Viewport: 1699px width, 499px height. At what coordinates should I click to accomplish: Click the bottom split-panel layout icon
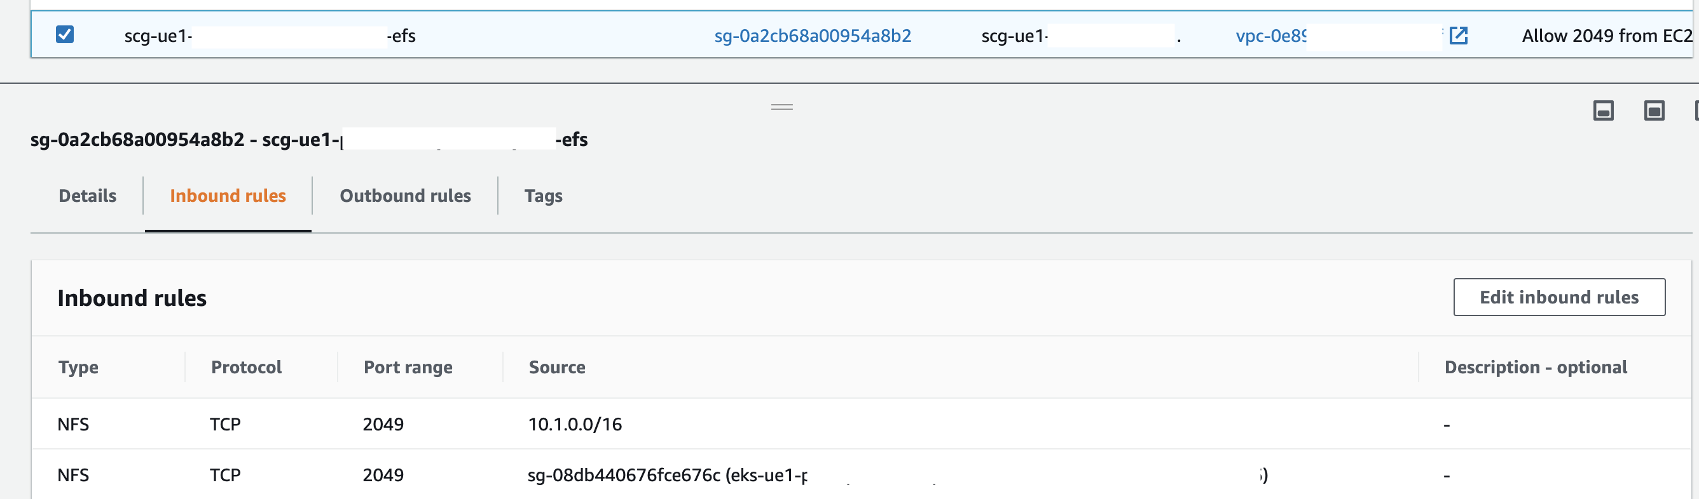click(x=1603, y=110)
